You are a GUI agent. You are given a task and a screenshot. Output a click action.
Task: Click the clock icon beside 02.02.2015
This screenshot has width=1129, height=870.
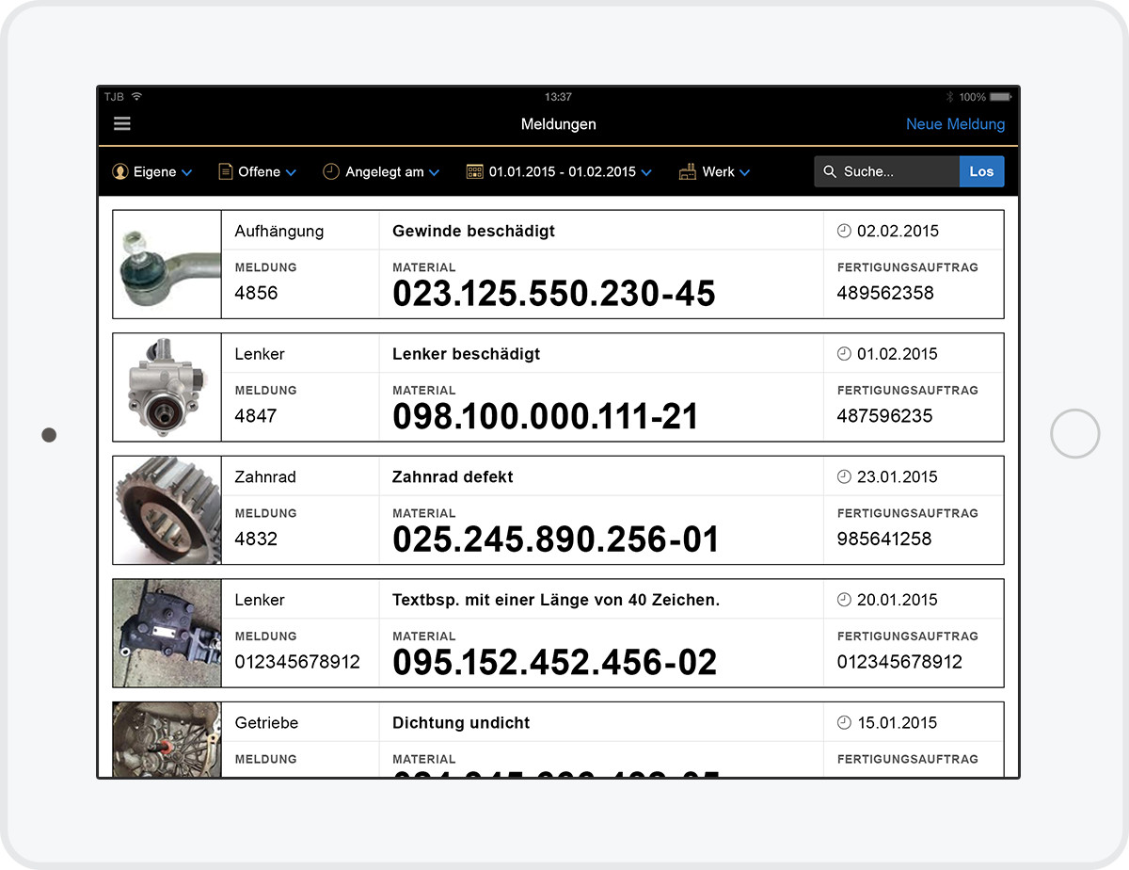tap(846, 231)
